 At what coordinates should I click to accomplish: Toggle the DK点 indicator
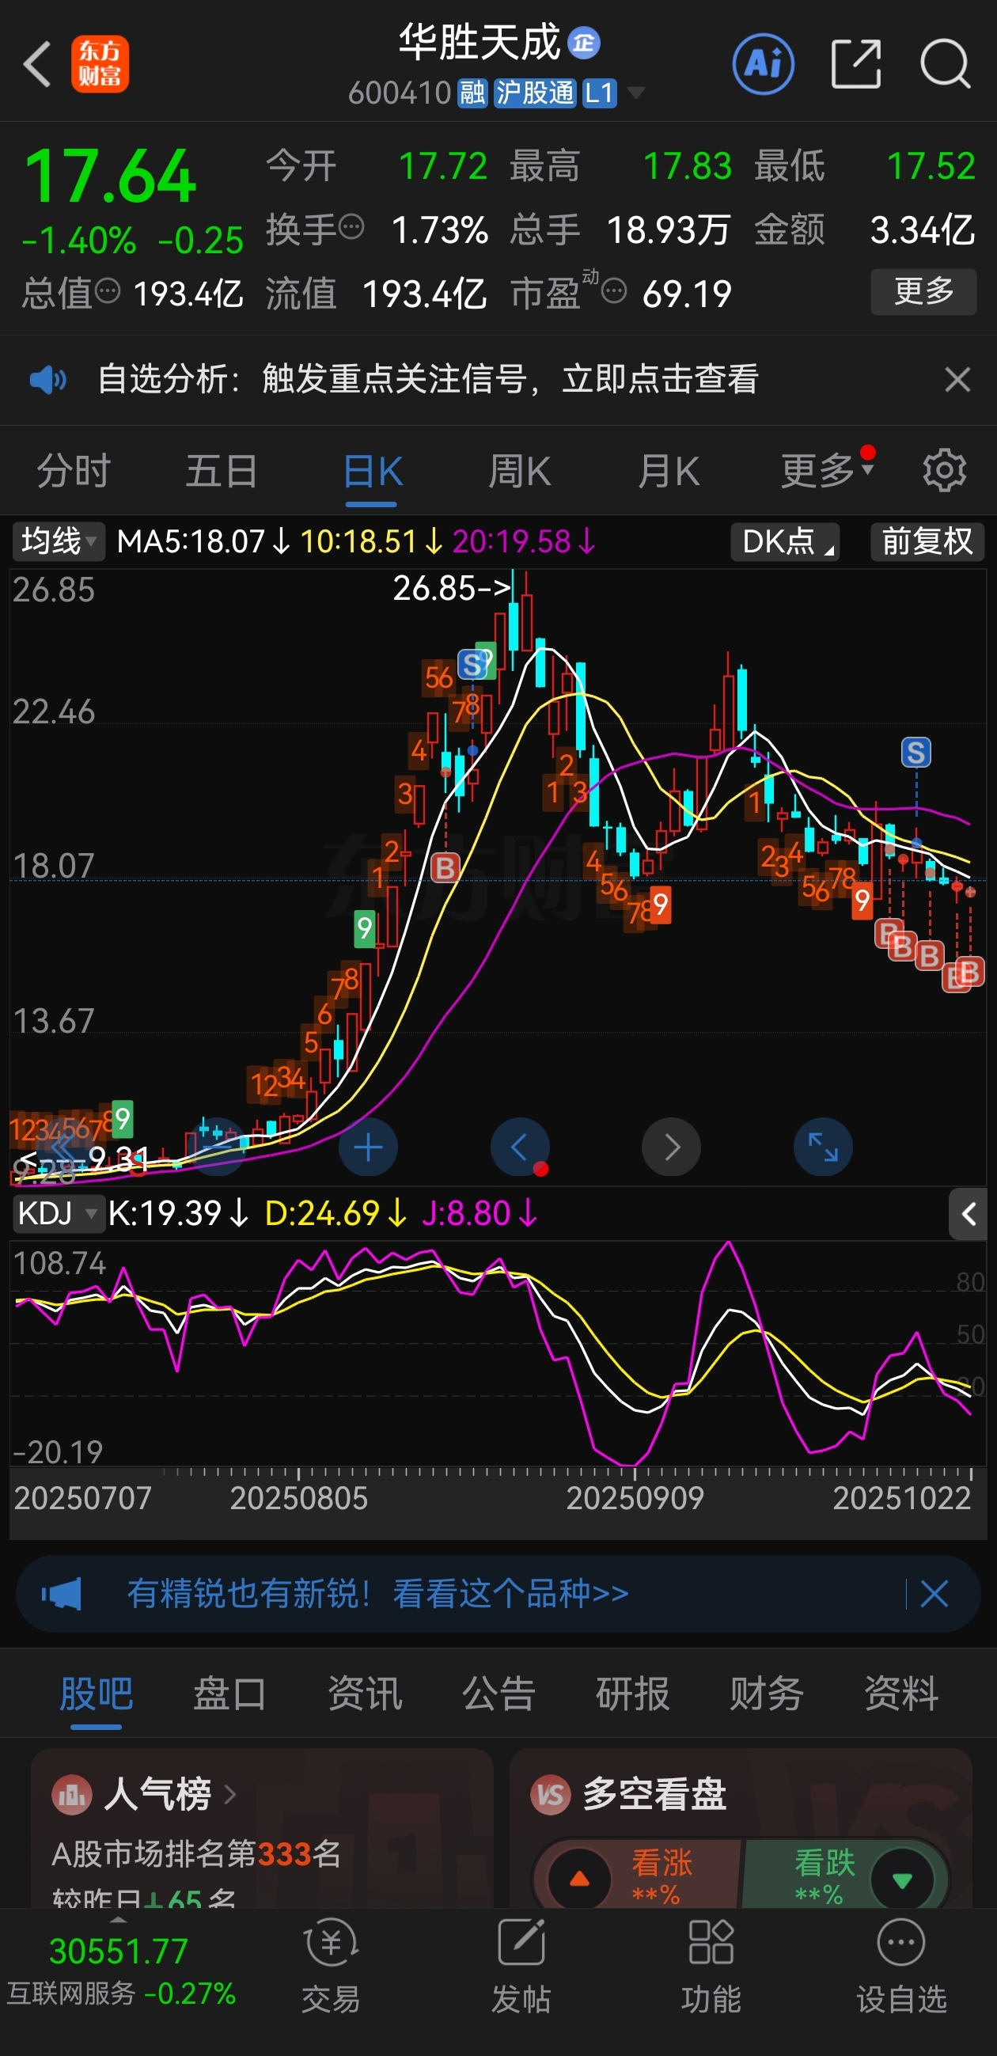click(785, 542)
